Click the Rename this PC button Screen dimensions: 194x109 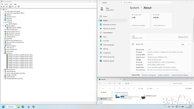183,37
